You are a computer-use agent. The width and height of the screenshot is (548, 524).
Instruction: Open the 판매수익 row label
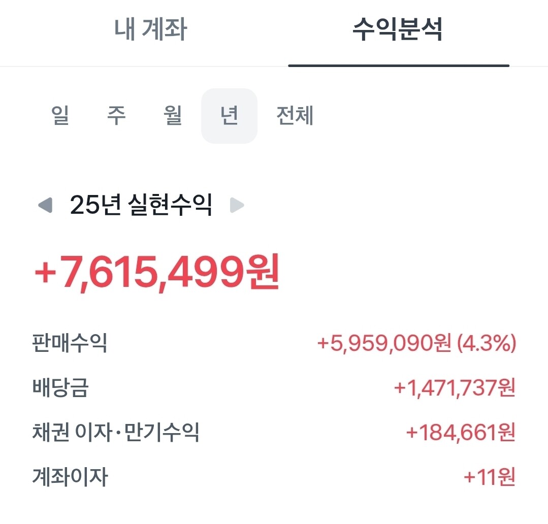coord(70,343)
